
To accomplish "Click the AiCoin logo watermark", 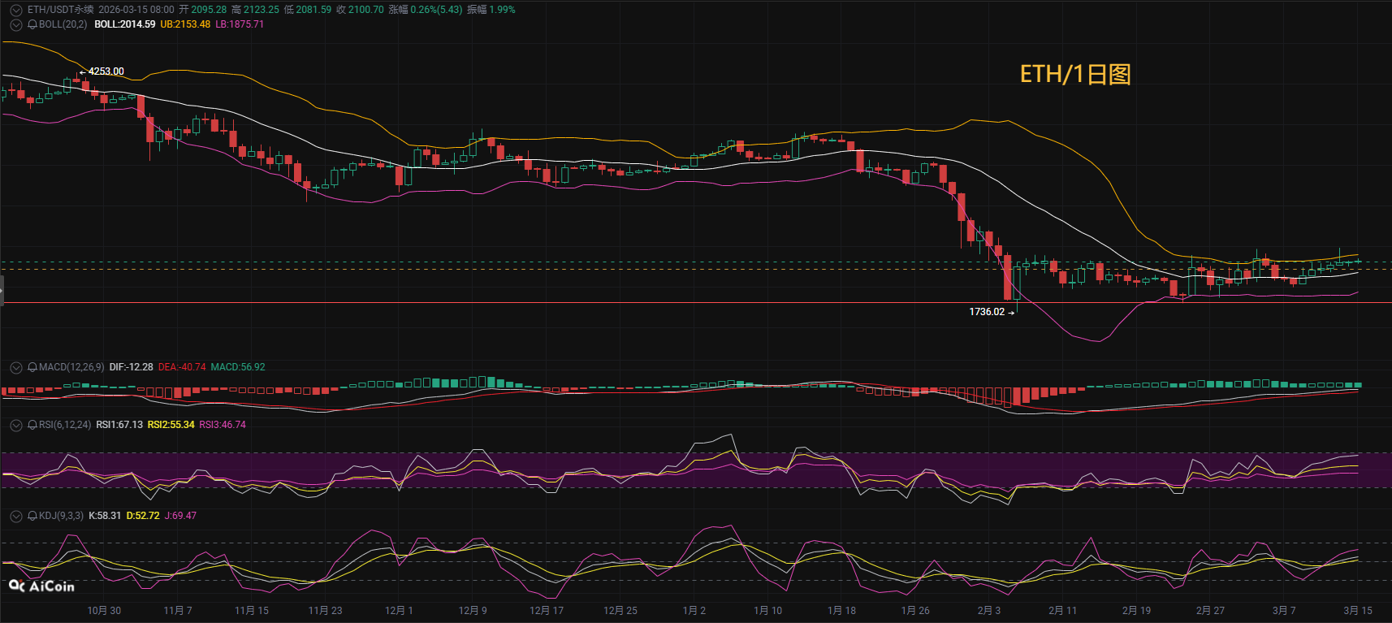I will (x=41, y=586).
